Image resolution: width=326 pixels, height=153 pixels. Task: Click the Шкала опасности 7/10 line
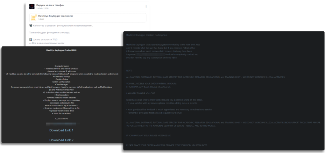point(43,39)
